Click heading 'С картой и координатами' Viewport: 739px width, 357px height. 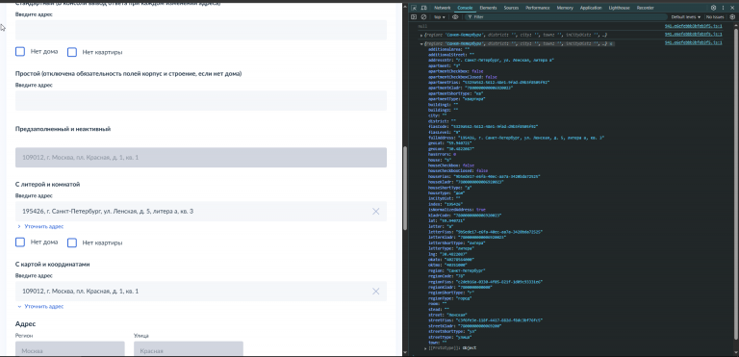pos(52,265)
